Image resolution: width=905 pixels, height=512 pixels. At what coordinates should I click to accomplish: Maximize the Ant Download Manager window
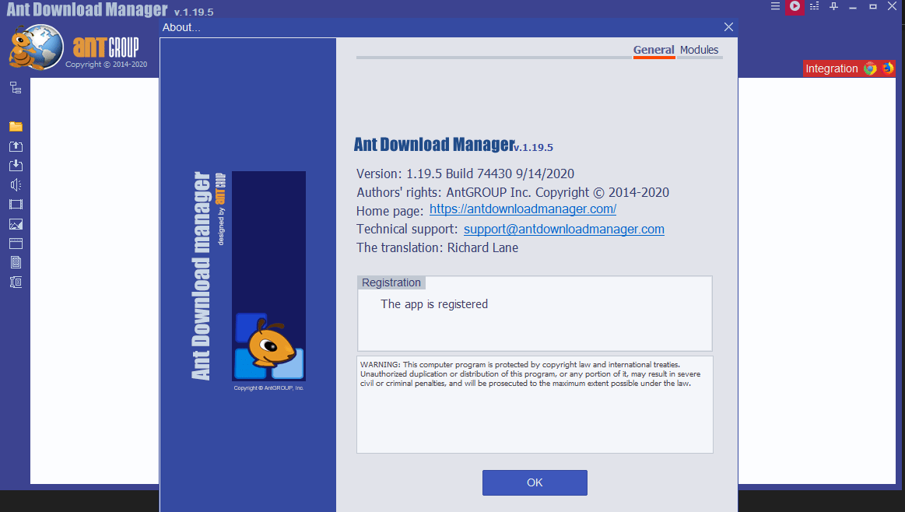(872, 6)
